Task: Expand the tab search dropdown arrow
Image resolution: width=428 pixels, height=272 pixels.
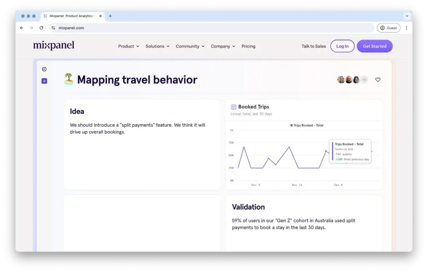Action: pyautogui.click(x=407, y=16)
